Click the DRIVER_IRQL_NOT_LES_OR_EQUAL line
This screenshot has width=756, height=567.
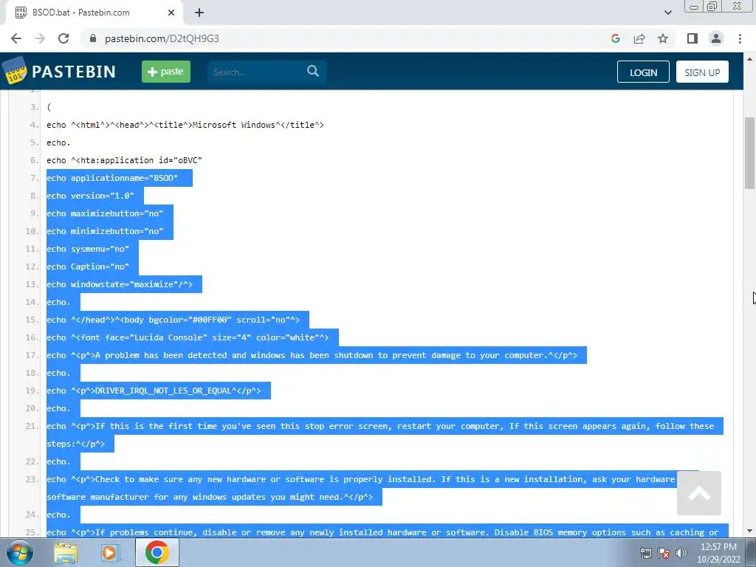pyautogui.click(x=154, y=391)
